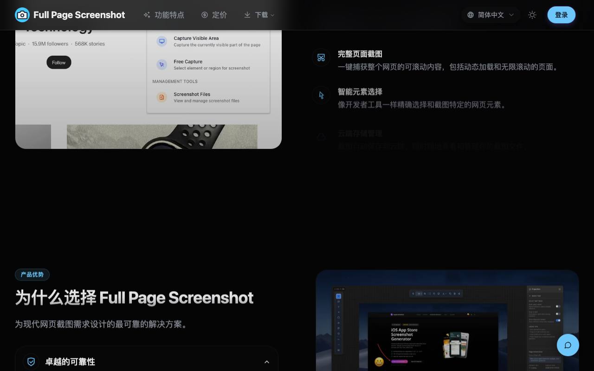Click the pointer icon for 智能元素选择
This screenshot has height=371, width=594.
pyautogui.click(x=321, y=95)
